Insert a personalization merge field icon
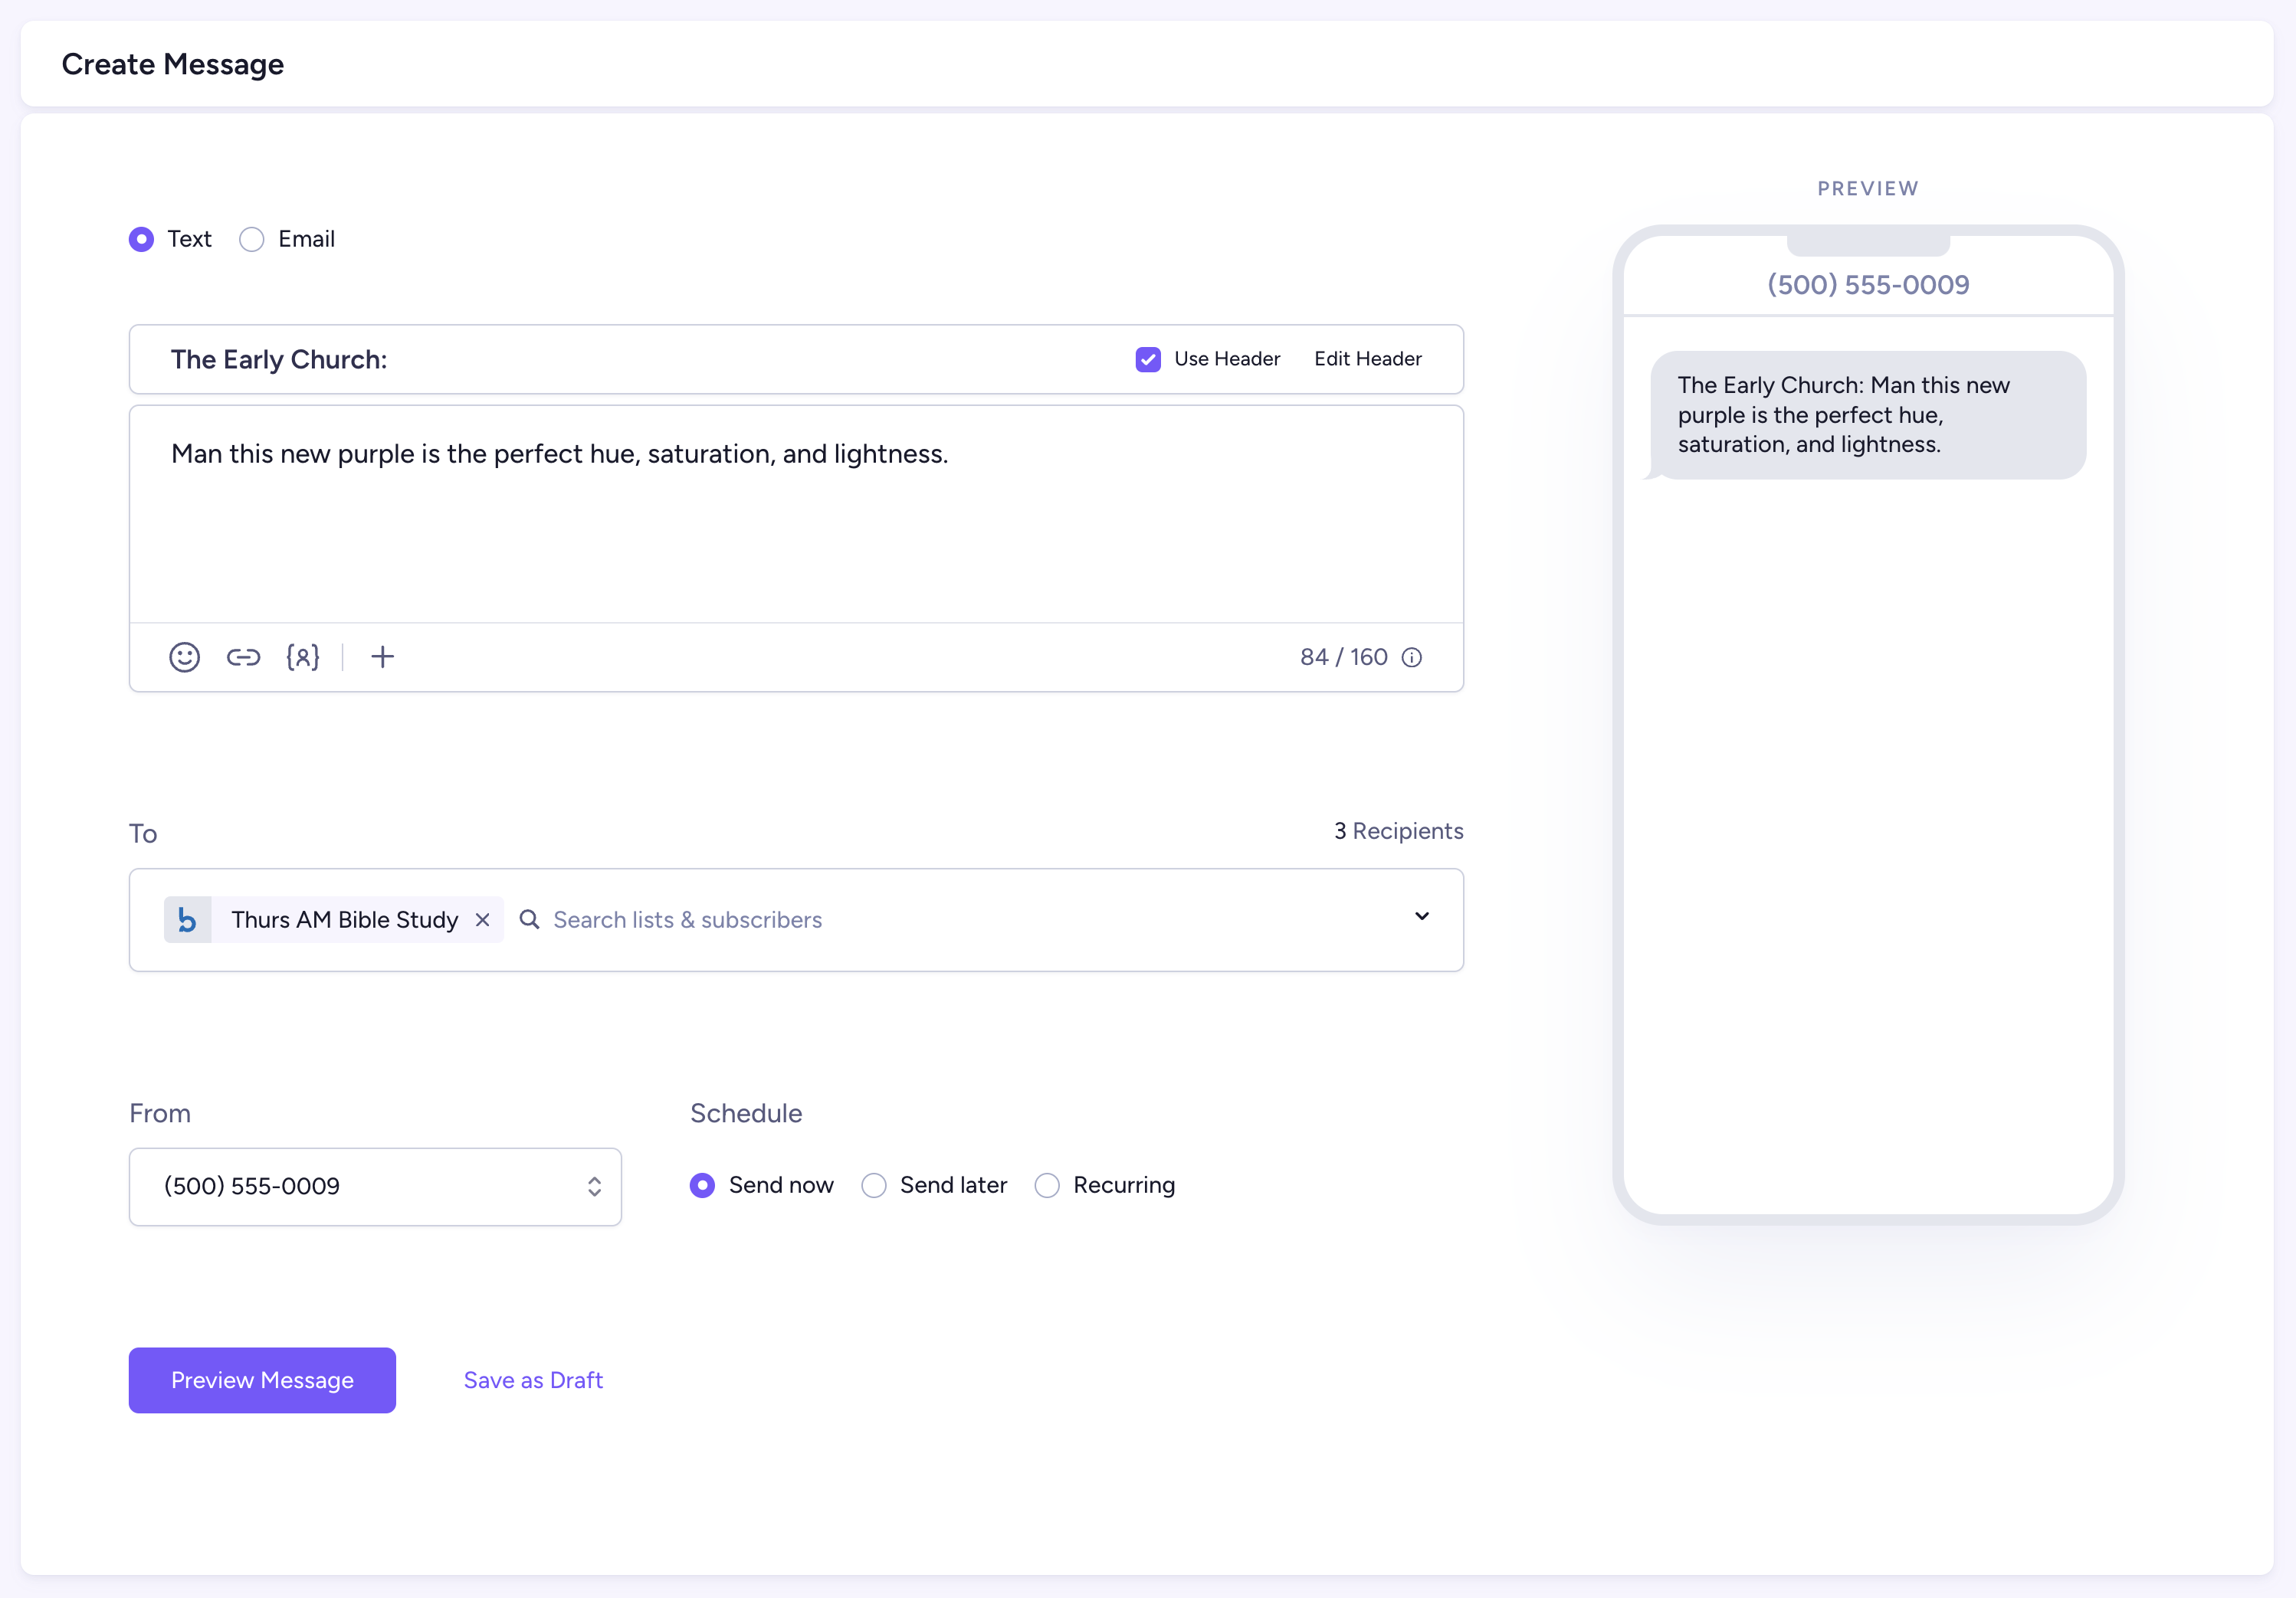 (x=302, y=657)
